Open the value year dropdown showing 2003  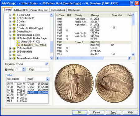(x=47, y=79)
